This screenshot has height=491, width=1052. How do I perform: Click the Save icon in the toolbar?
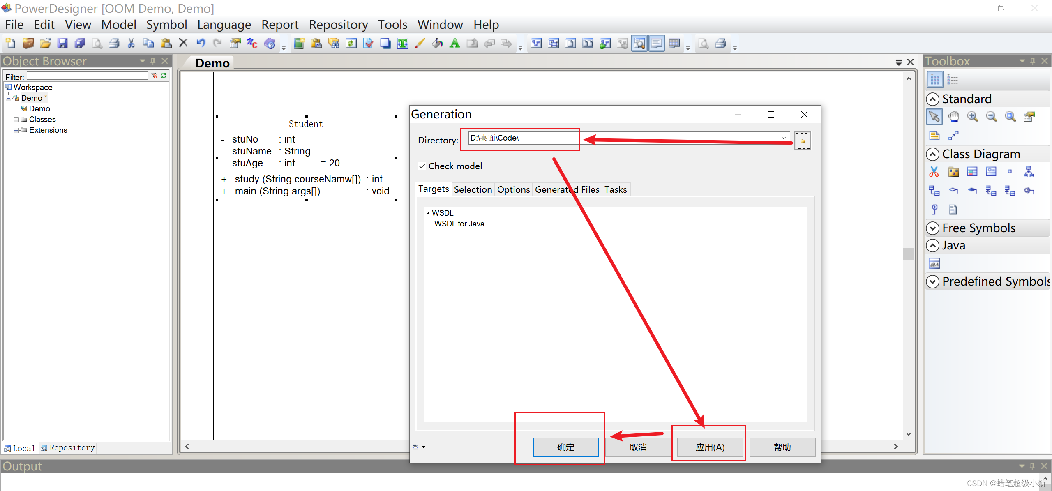(x=62, y=44)
